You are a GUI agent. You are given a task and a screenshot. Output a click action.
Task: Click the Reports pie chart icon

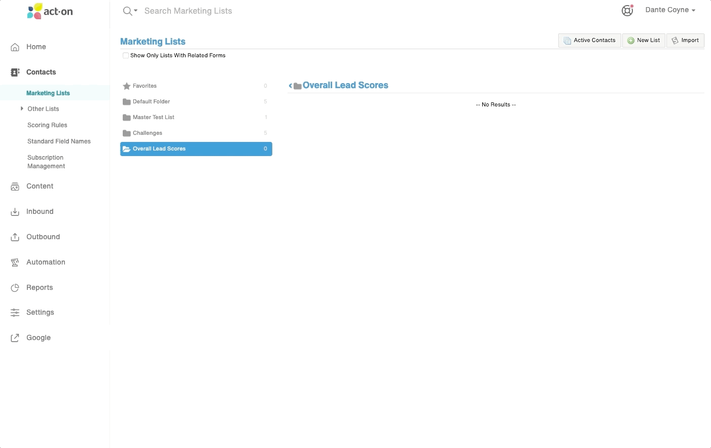(x=15, y=288)
